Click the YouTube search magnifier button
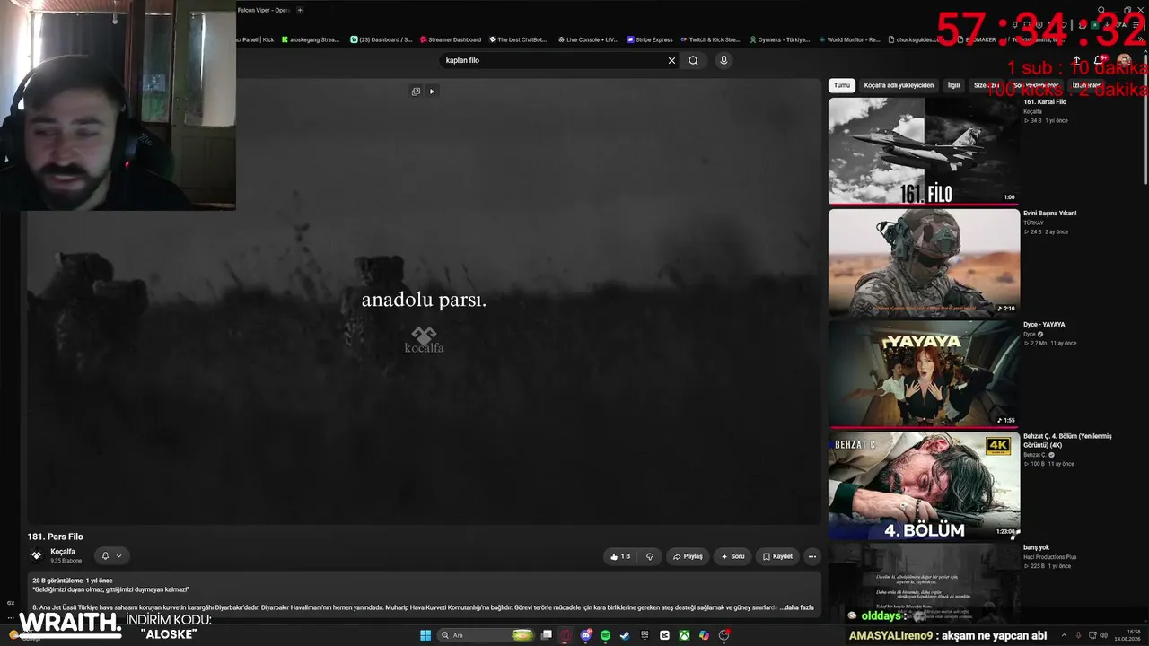 [x=693, y=60]
